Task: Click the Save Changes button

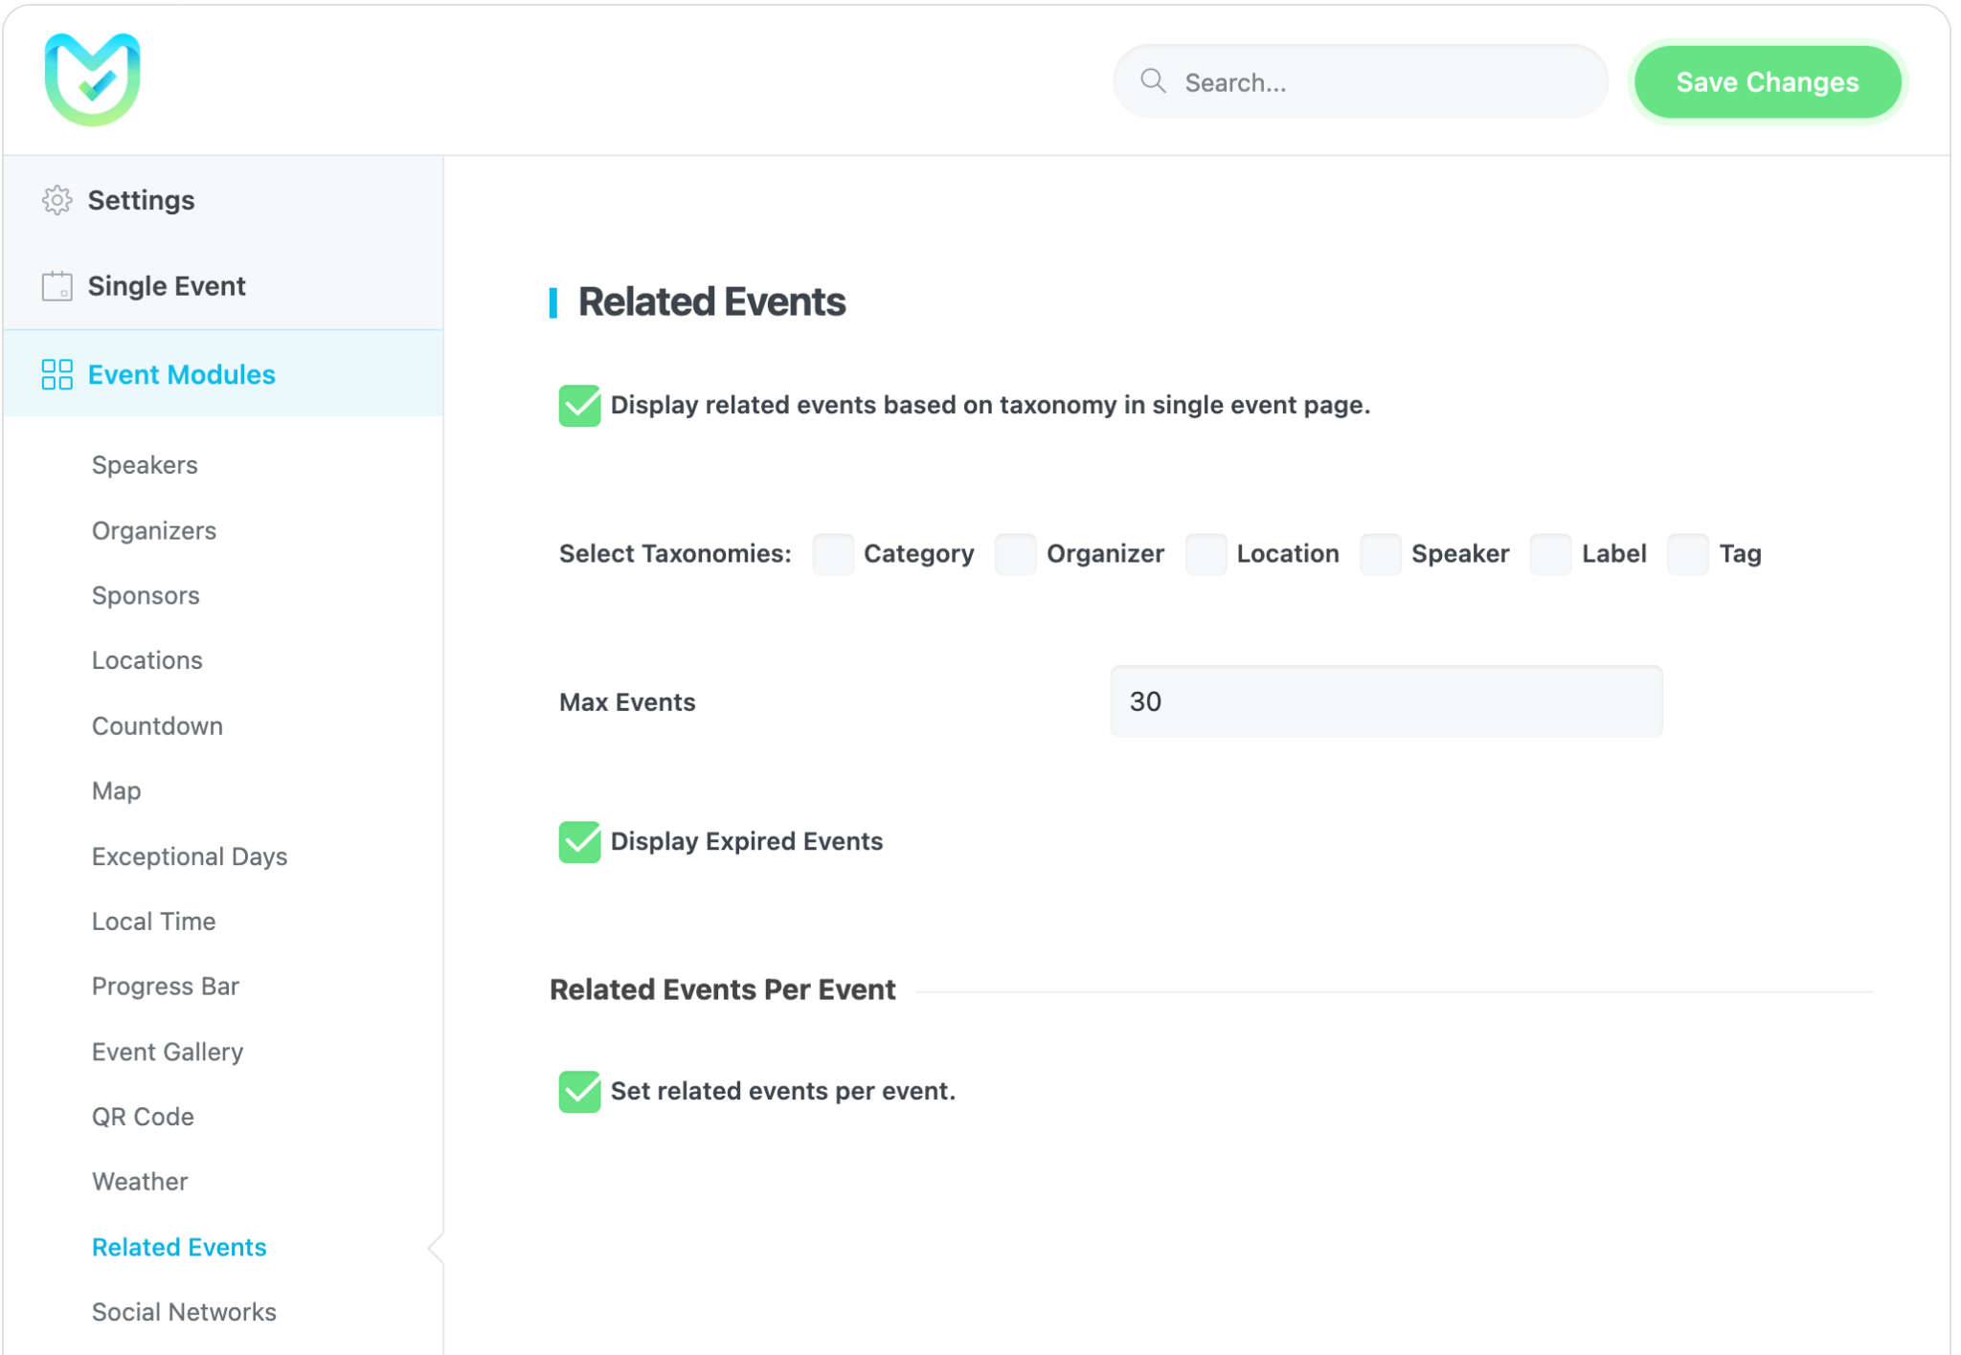Action: pos(1767,81)
